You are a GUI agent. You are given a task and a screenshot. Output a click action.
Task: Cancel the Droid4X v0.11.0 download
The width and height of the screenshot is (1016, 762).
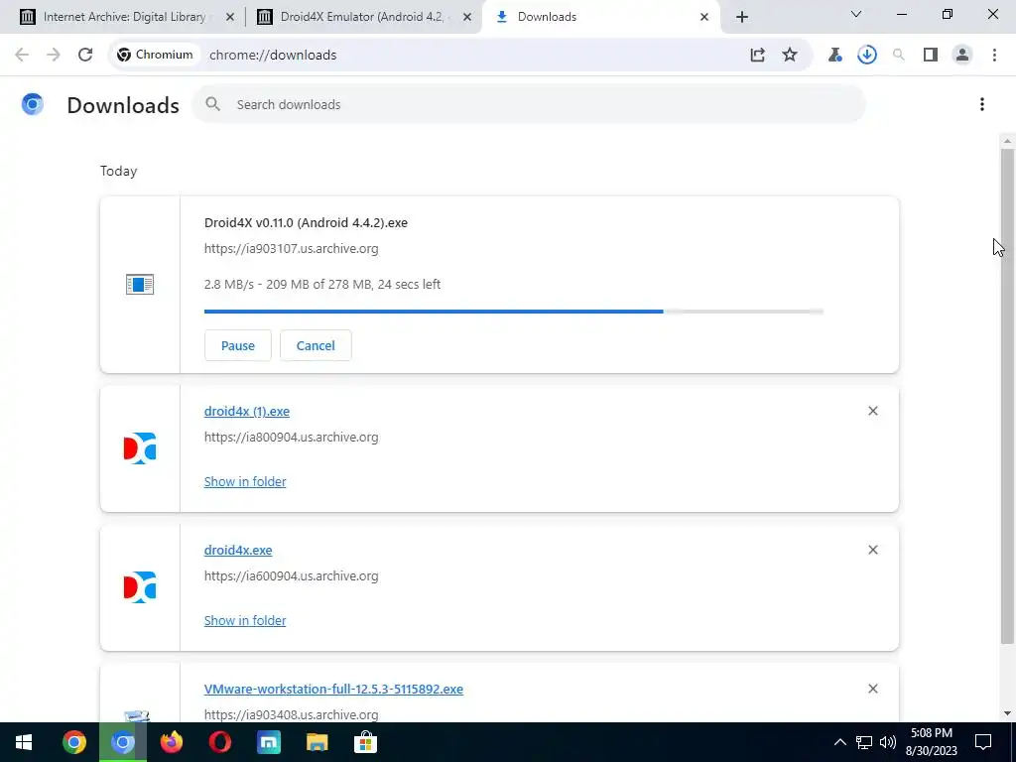(x=316, y=345)
